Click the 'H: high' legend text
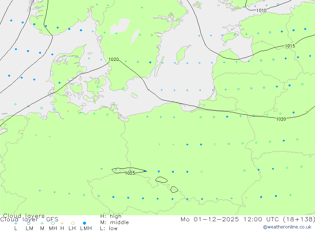 click(111, 216)
